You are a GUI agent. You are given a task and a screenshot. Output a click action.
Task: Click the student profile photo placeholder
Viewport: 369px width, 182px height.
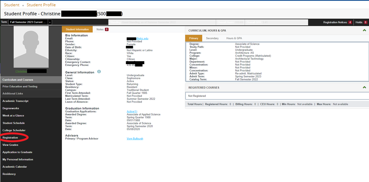click(31, 47)
